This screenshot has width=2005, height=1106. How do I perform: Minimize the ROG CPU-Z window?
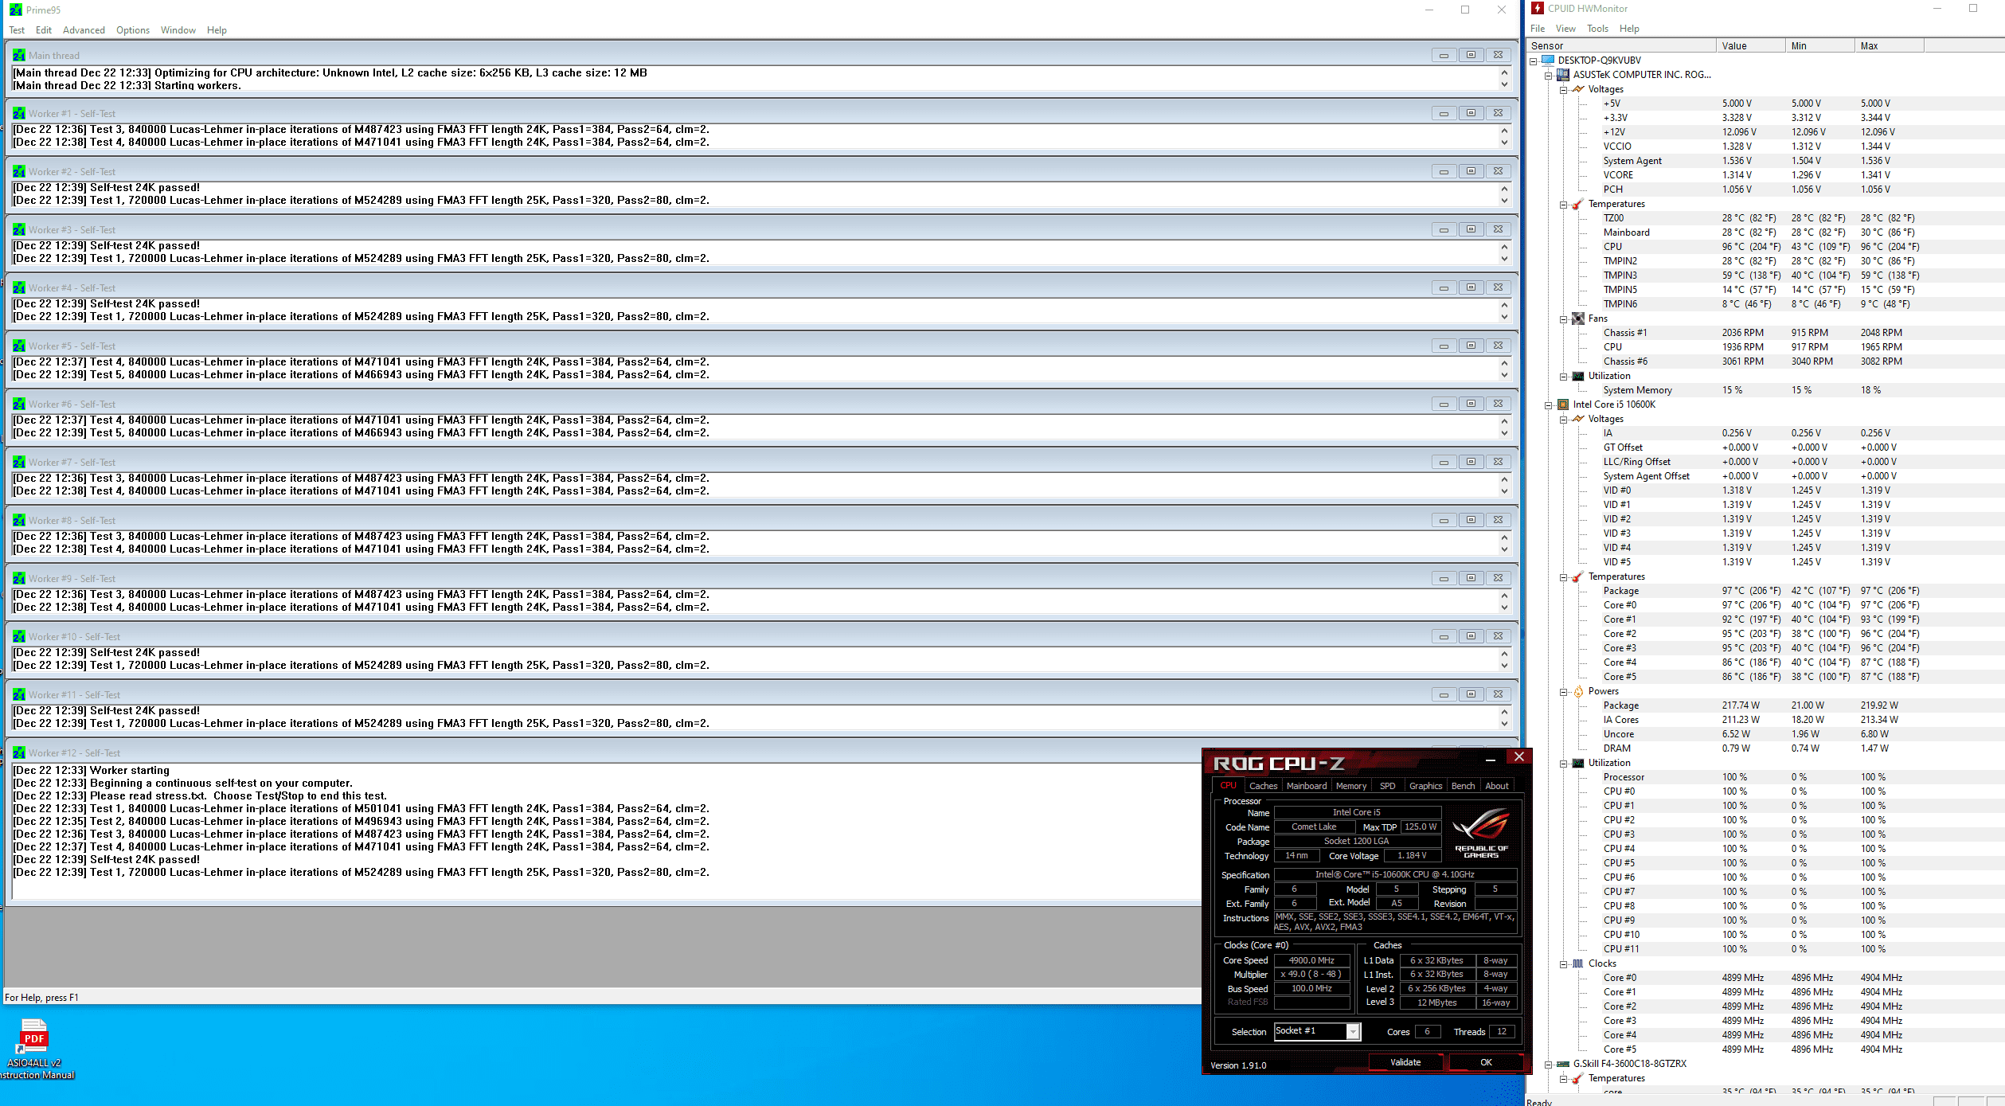point(1490,760)
